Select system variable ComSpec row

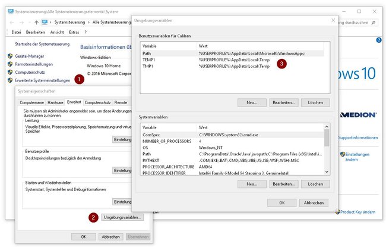pyautogui.click(x=232, y=135)
